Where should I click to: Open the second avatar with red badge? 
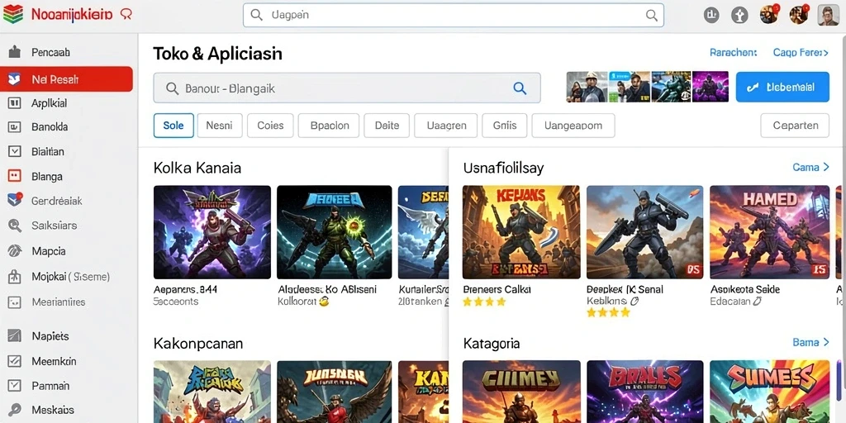click(799, 15)
